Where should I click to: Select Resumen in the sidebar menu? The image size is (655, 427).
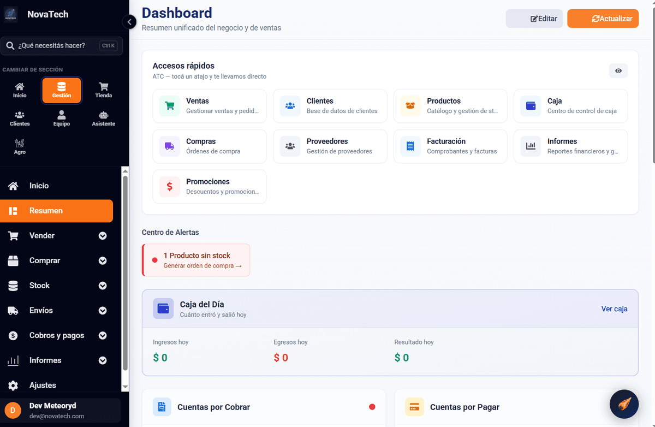(x=57, y=211)
